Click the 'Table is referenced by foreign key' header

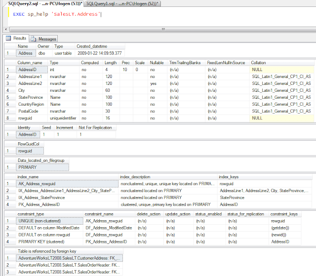click(70, 251)
